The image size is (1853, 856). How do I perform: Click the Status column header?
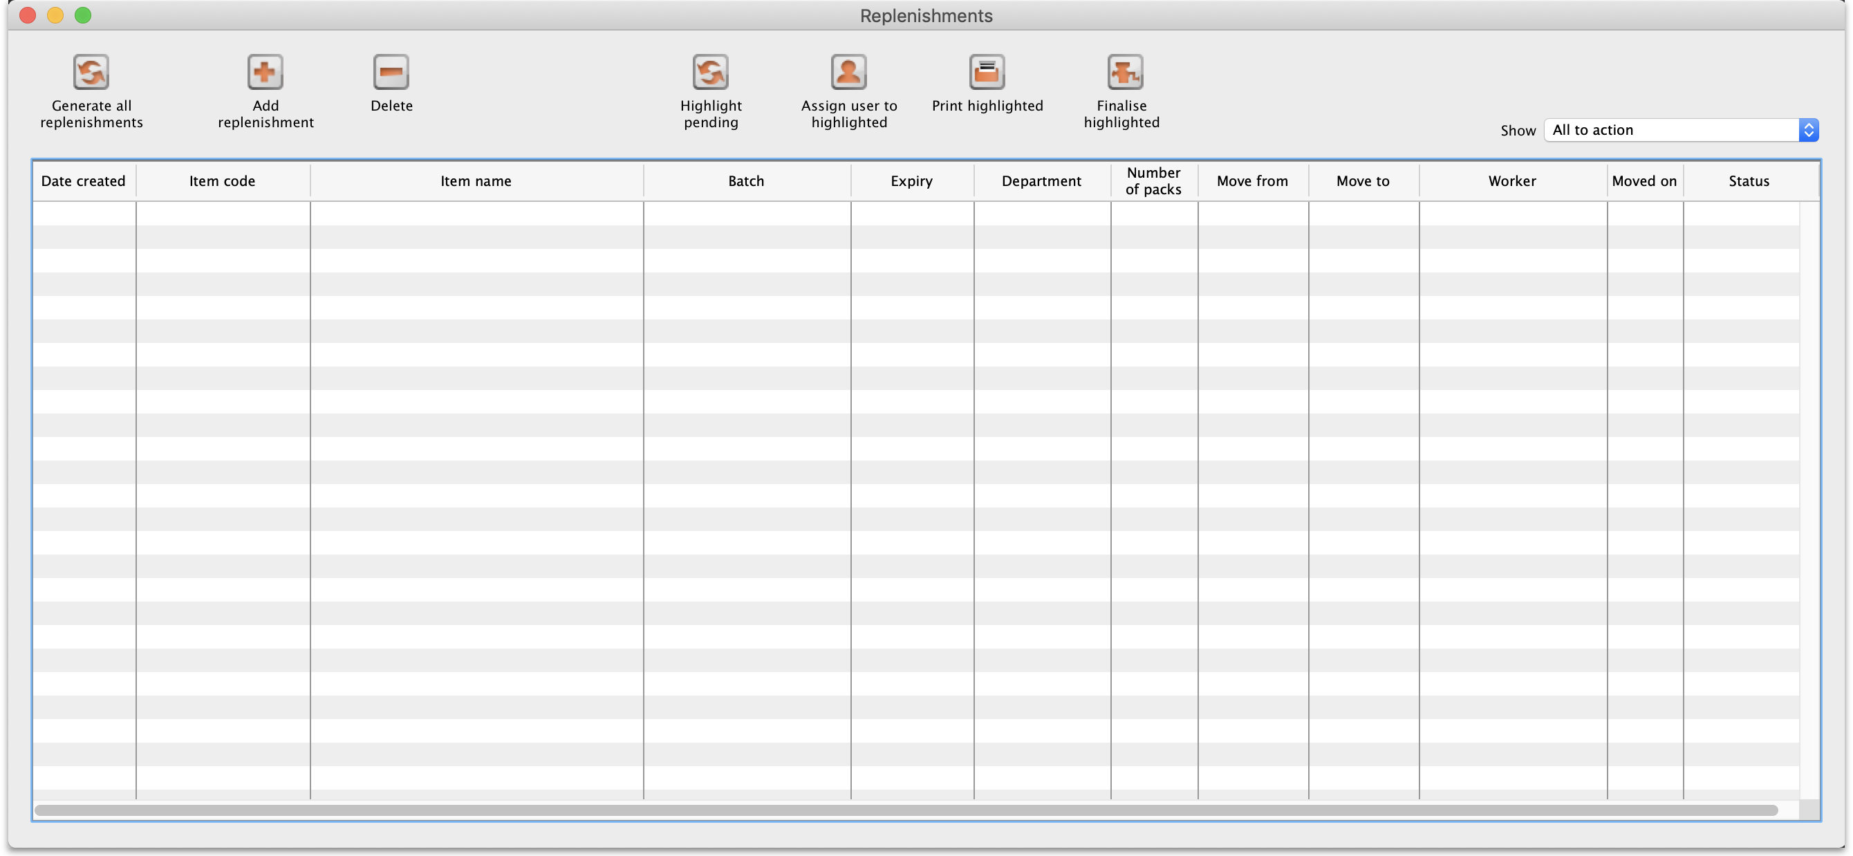(x=1749, y=181)
